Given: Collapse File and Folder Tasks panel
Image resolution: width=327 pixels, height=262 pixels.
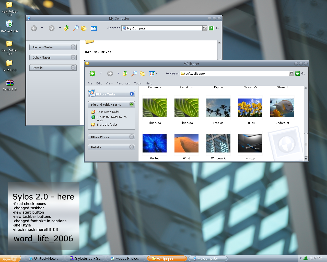Looking at the screenshot, I should pos(132,104).
